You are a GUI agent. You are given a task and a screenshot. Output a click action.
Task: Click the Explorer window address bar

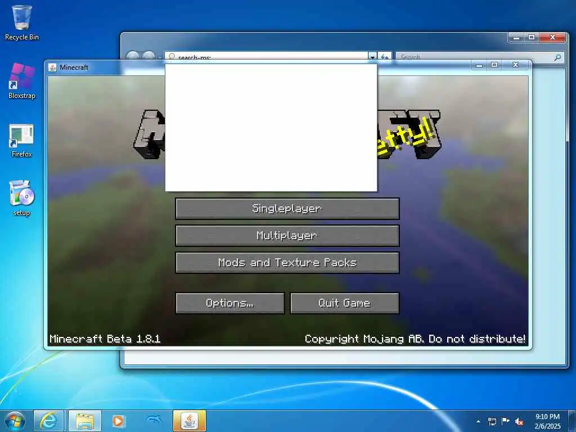[266, 56]
